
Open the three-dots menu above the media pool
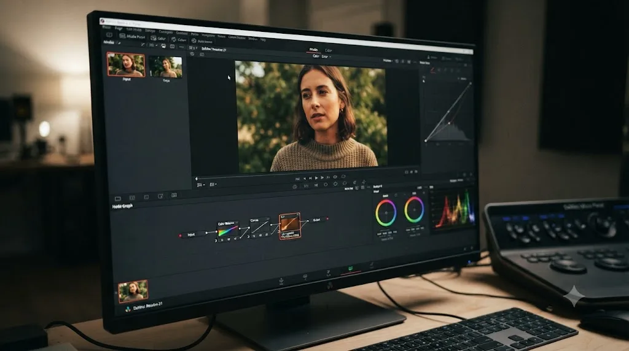tap(181, 47)
